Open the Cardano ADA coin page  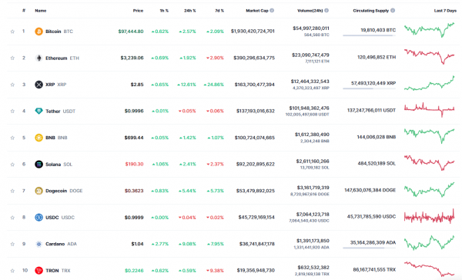point(61,244)
